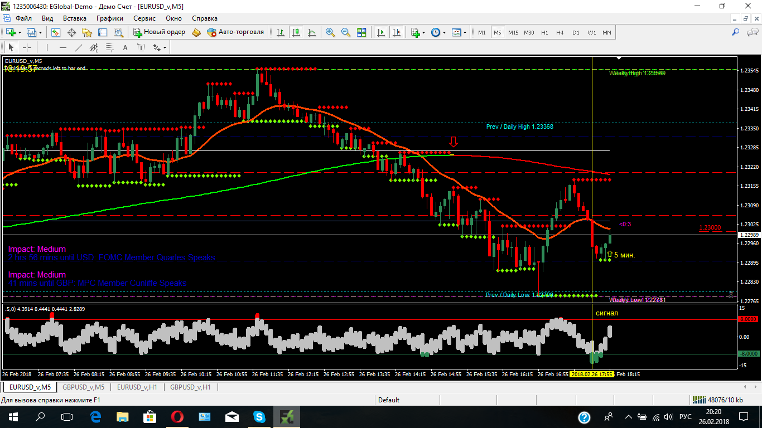Select the Equidistant Channel tool
762x428 pixels.
point(94,47)
